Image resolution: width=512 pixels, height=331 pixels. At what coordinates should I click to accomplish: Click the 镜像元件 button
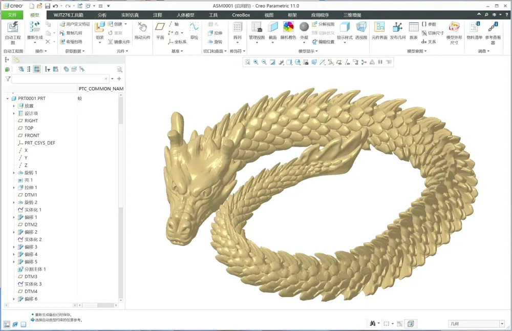[119, 42]
